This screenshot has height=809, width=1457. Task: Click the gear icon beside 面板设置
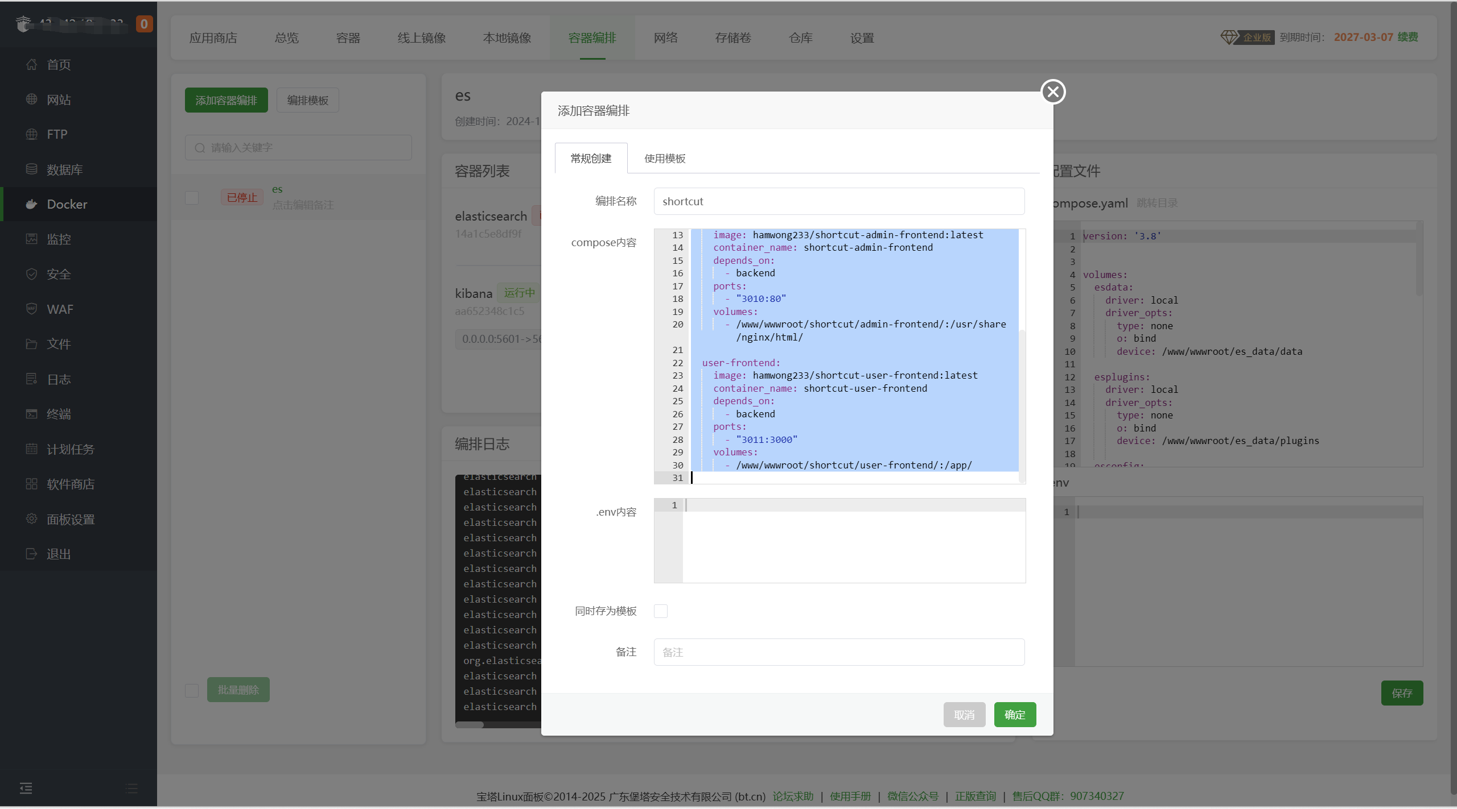(31, 519)
